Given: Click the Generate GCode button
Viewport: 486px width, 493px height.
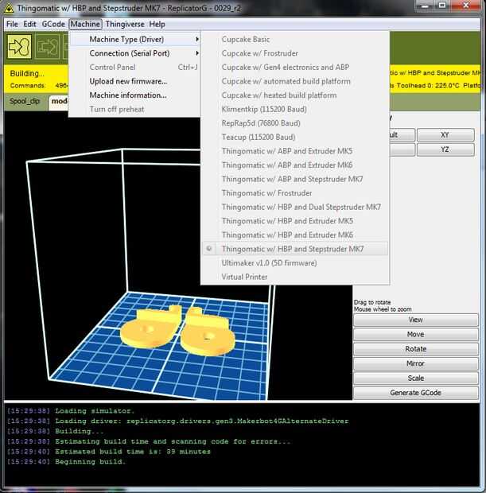Looking at the screenshot, I should click(415, 393).
